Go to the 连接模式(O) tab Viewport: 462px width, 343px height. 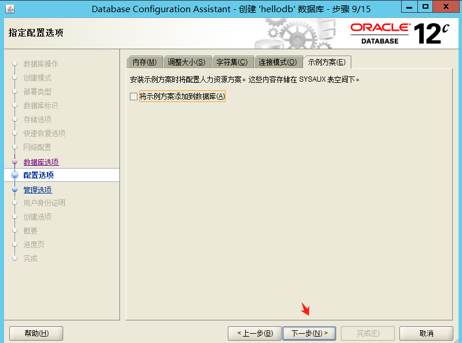pyautogui.click(x=278, y=62)
